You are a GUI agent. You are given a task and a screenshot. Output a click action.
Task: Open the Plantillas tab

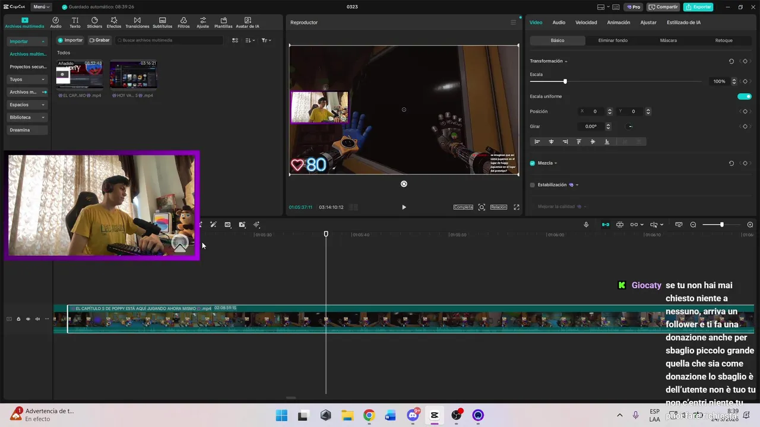[223, 23]
